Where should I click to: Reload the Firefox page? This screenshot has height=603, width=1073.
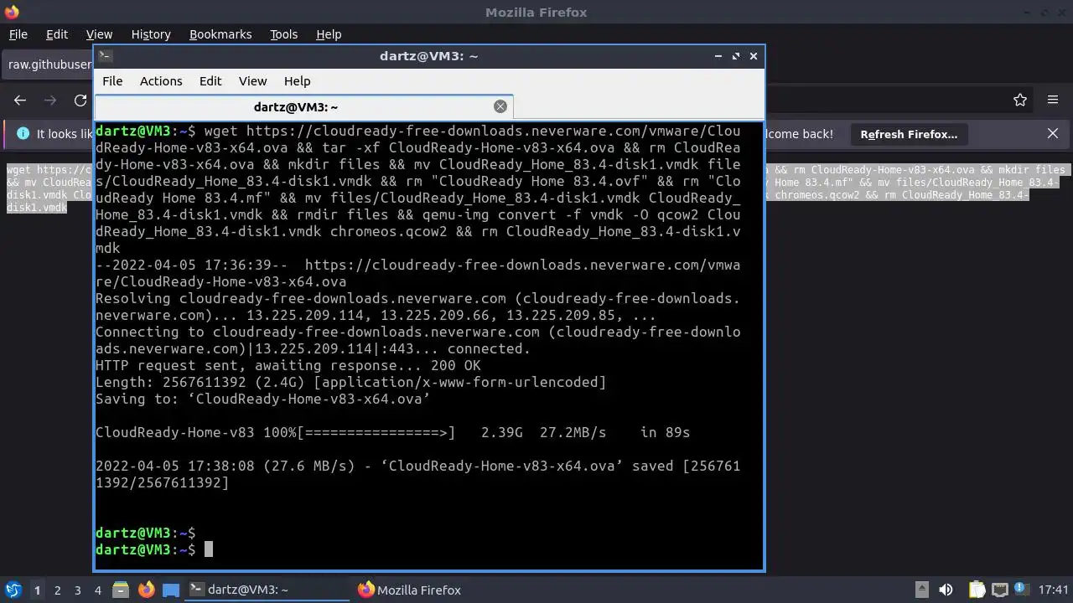click(x=80, y=100)
